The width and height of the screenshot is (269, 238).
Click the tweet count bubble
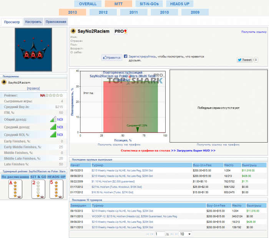pyautogui.click(x=256, y=60)
